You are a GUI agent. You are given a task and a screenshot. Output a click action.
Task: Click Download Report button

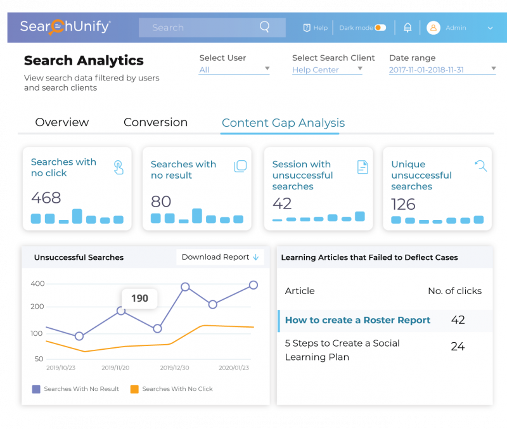[220, 257]
